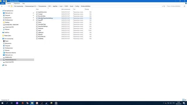
Task: Select the DeviceProfiles file
Action: click(42, 16)
